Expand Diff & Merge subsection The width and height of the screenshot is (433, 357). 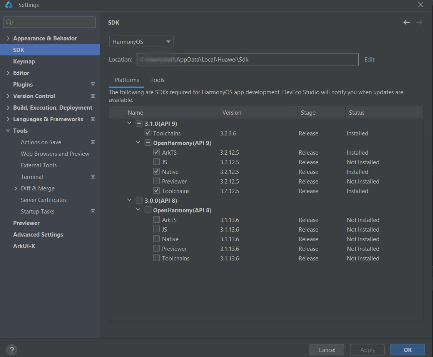16,188
